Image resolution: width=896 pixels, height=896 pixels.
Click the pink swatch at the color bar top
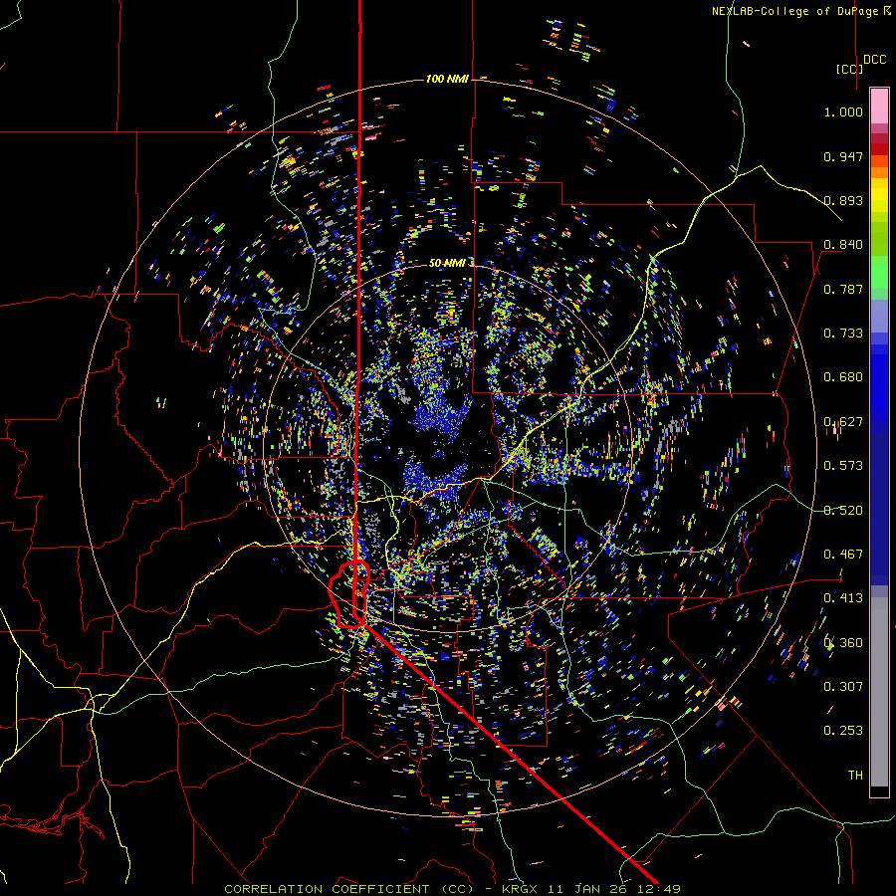click(879, 107)
